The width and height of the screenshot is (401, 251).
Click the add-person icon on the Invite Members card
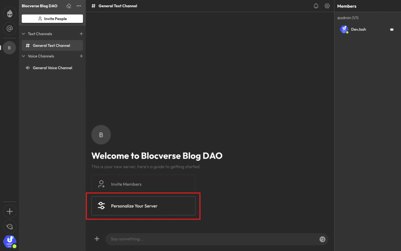click(101, 184)
